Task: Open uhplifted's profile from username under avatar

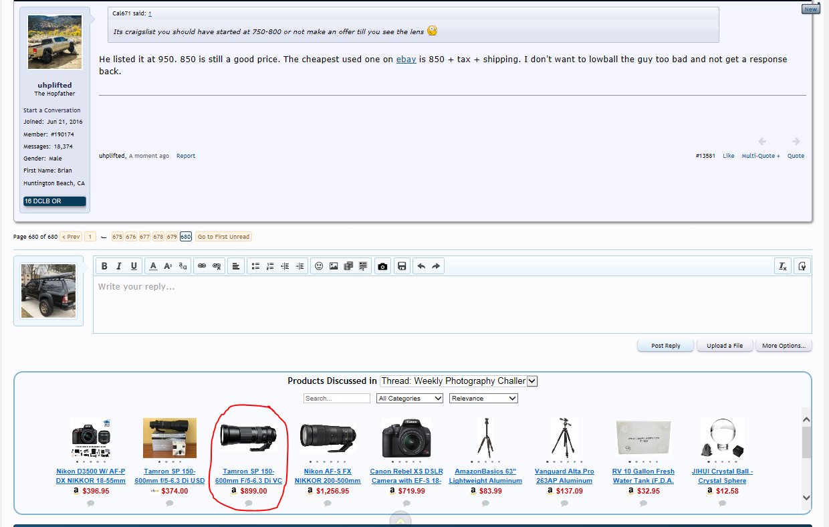Action: (x=55, y=86)
